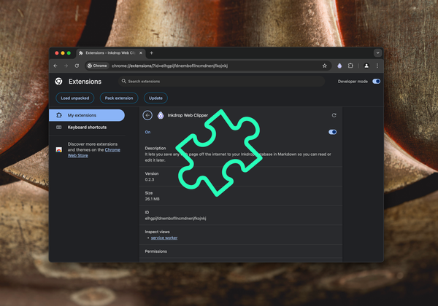Click the Inkdrop Web Clipper title text
This screenshot has height=306, width=438.
click(x=188, y=115)
